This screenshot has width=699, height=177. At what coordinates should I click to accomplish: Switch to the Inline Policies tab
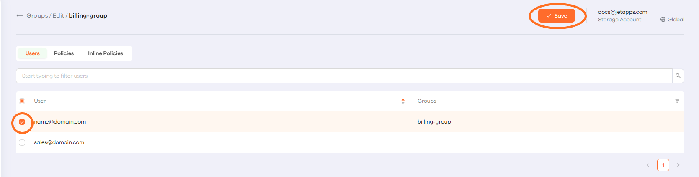[x=106, y=53]
